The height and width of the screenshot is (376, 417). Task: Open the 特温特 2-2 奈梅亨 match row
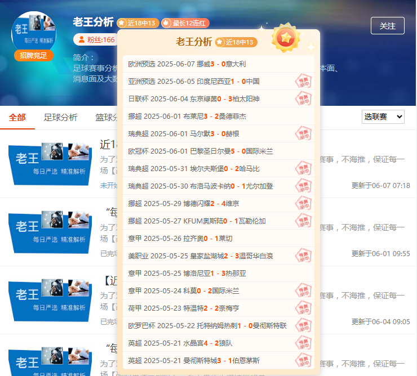[x=219, y=308]
